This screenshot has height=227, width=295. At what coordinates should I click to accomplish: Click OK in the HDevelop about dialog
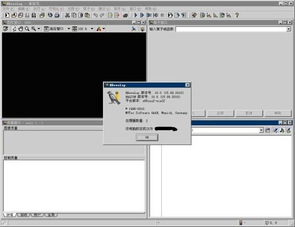[147, 137]
